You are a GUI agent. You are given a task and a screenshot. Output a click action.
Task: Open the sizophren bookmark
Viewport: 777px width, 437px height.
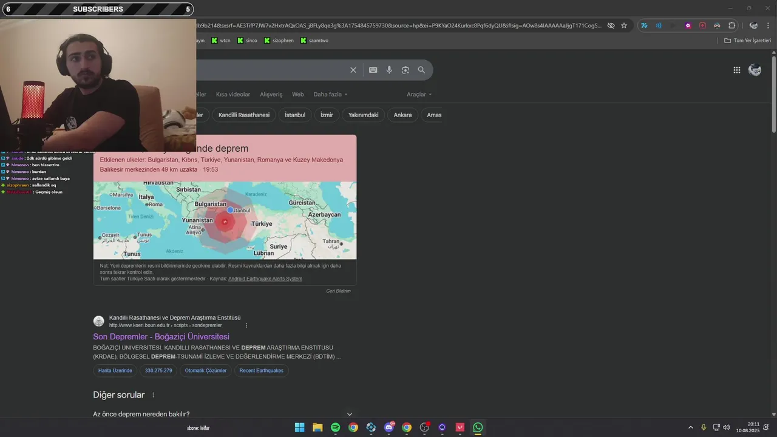coord(279,40)
